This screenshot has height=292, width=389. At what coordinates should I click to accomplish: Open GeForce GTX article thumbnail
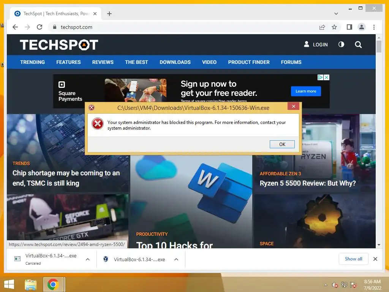coord(68,217)
